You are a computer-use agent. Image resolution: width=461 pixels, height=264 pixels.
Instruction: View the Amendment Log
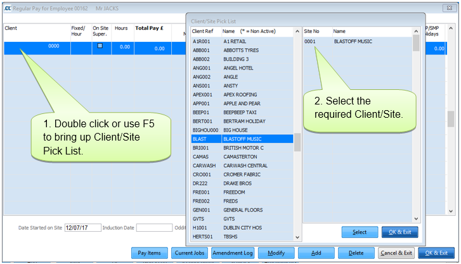(x=233, y=253)
